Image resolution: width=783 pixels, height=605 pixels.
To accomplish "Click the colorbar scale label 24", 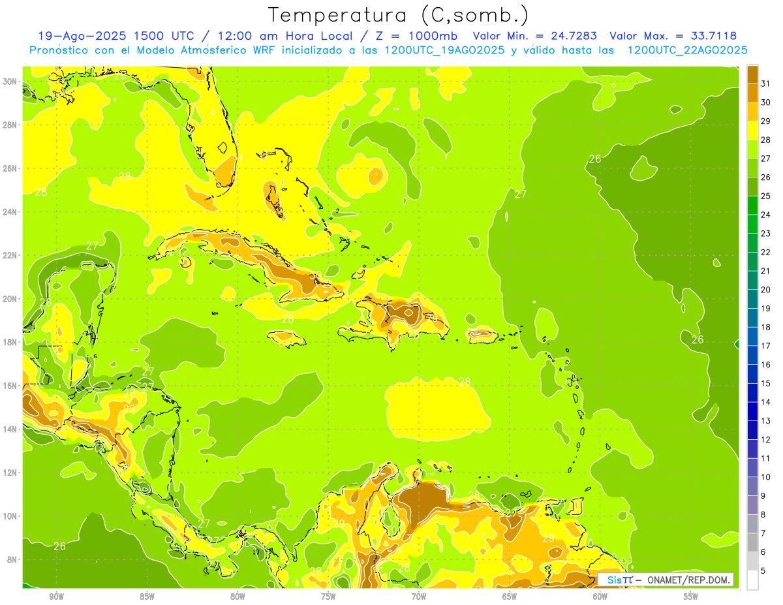I will (x=766, y=215).
